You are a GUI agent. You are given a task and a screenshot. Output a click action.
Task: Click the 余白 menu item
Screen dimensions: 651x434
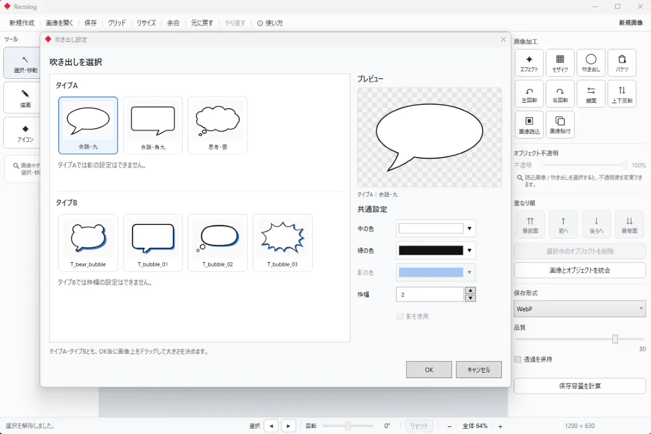point(173,23)
